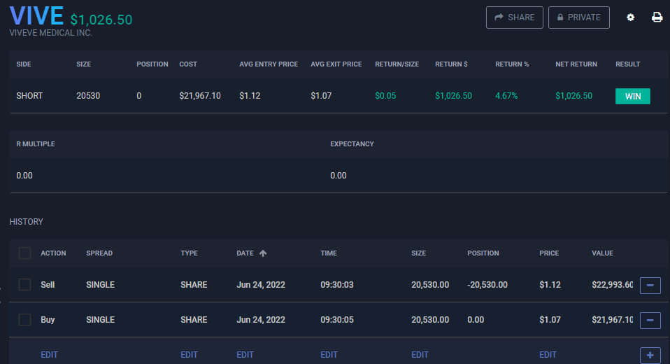Edit the Action column

point(50,355)
